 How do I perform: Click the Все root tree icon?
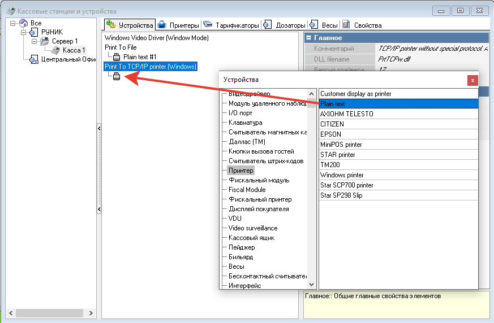(23, 23)
